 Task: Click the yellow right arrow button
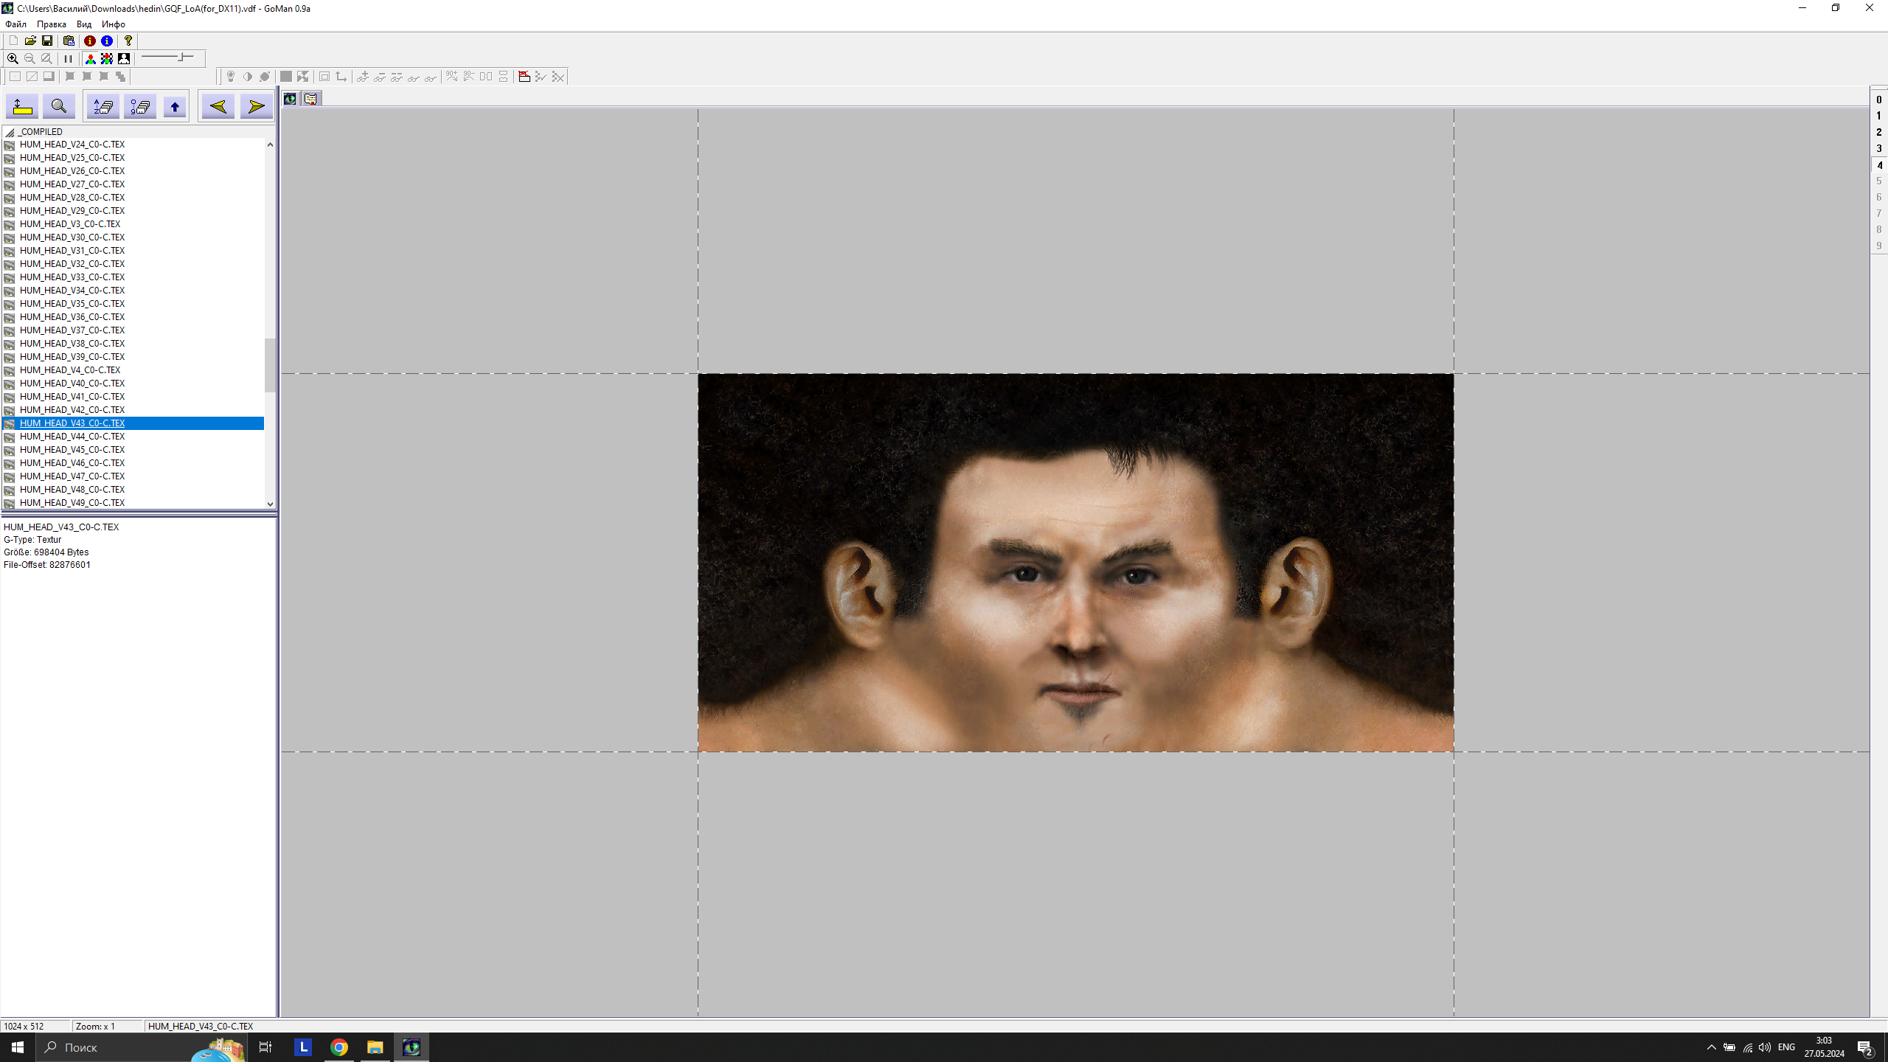click(x=256, y=107)
